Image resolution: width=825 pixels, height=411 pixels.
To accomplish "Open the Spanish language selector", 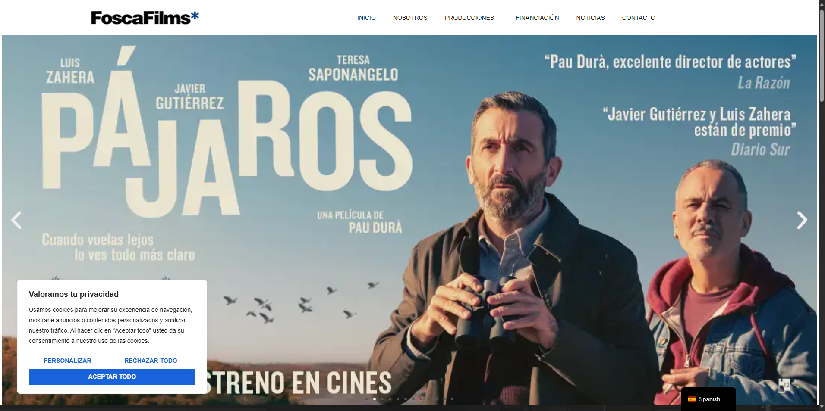I will tap(708, 399).
